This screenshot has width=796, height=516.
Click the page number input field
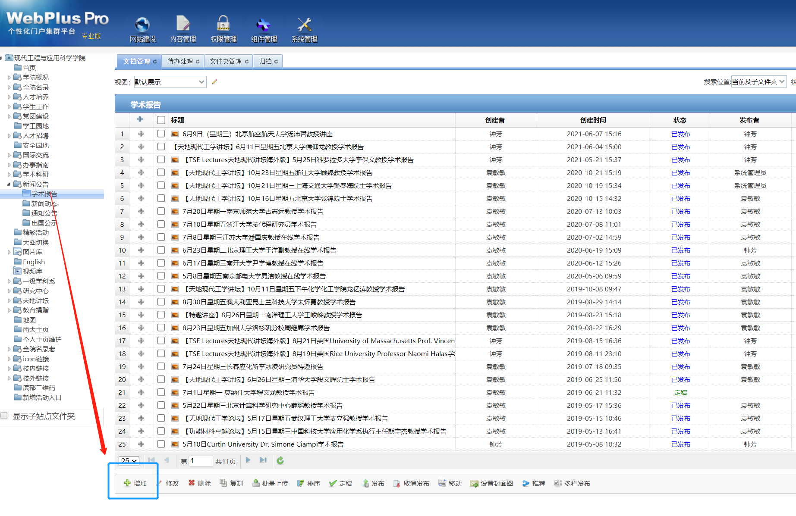point(201,461)
